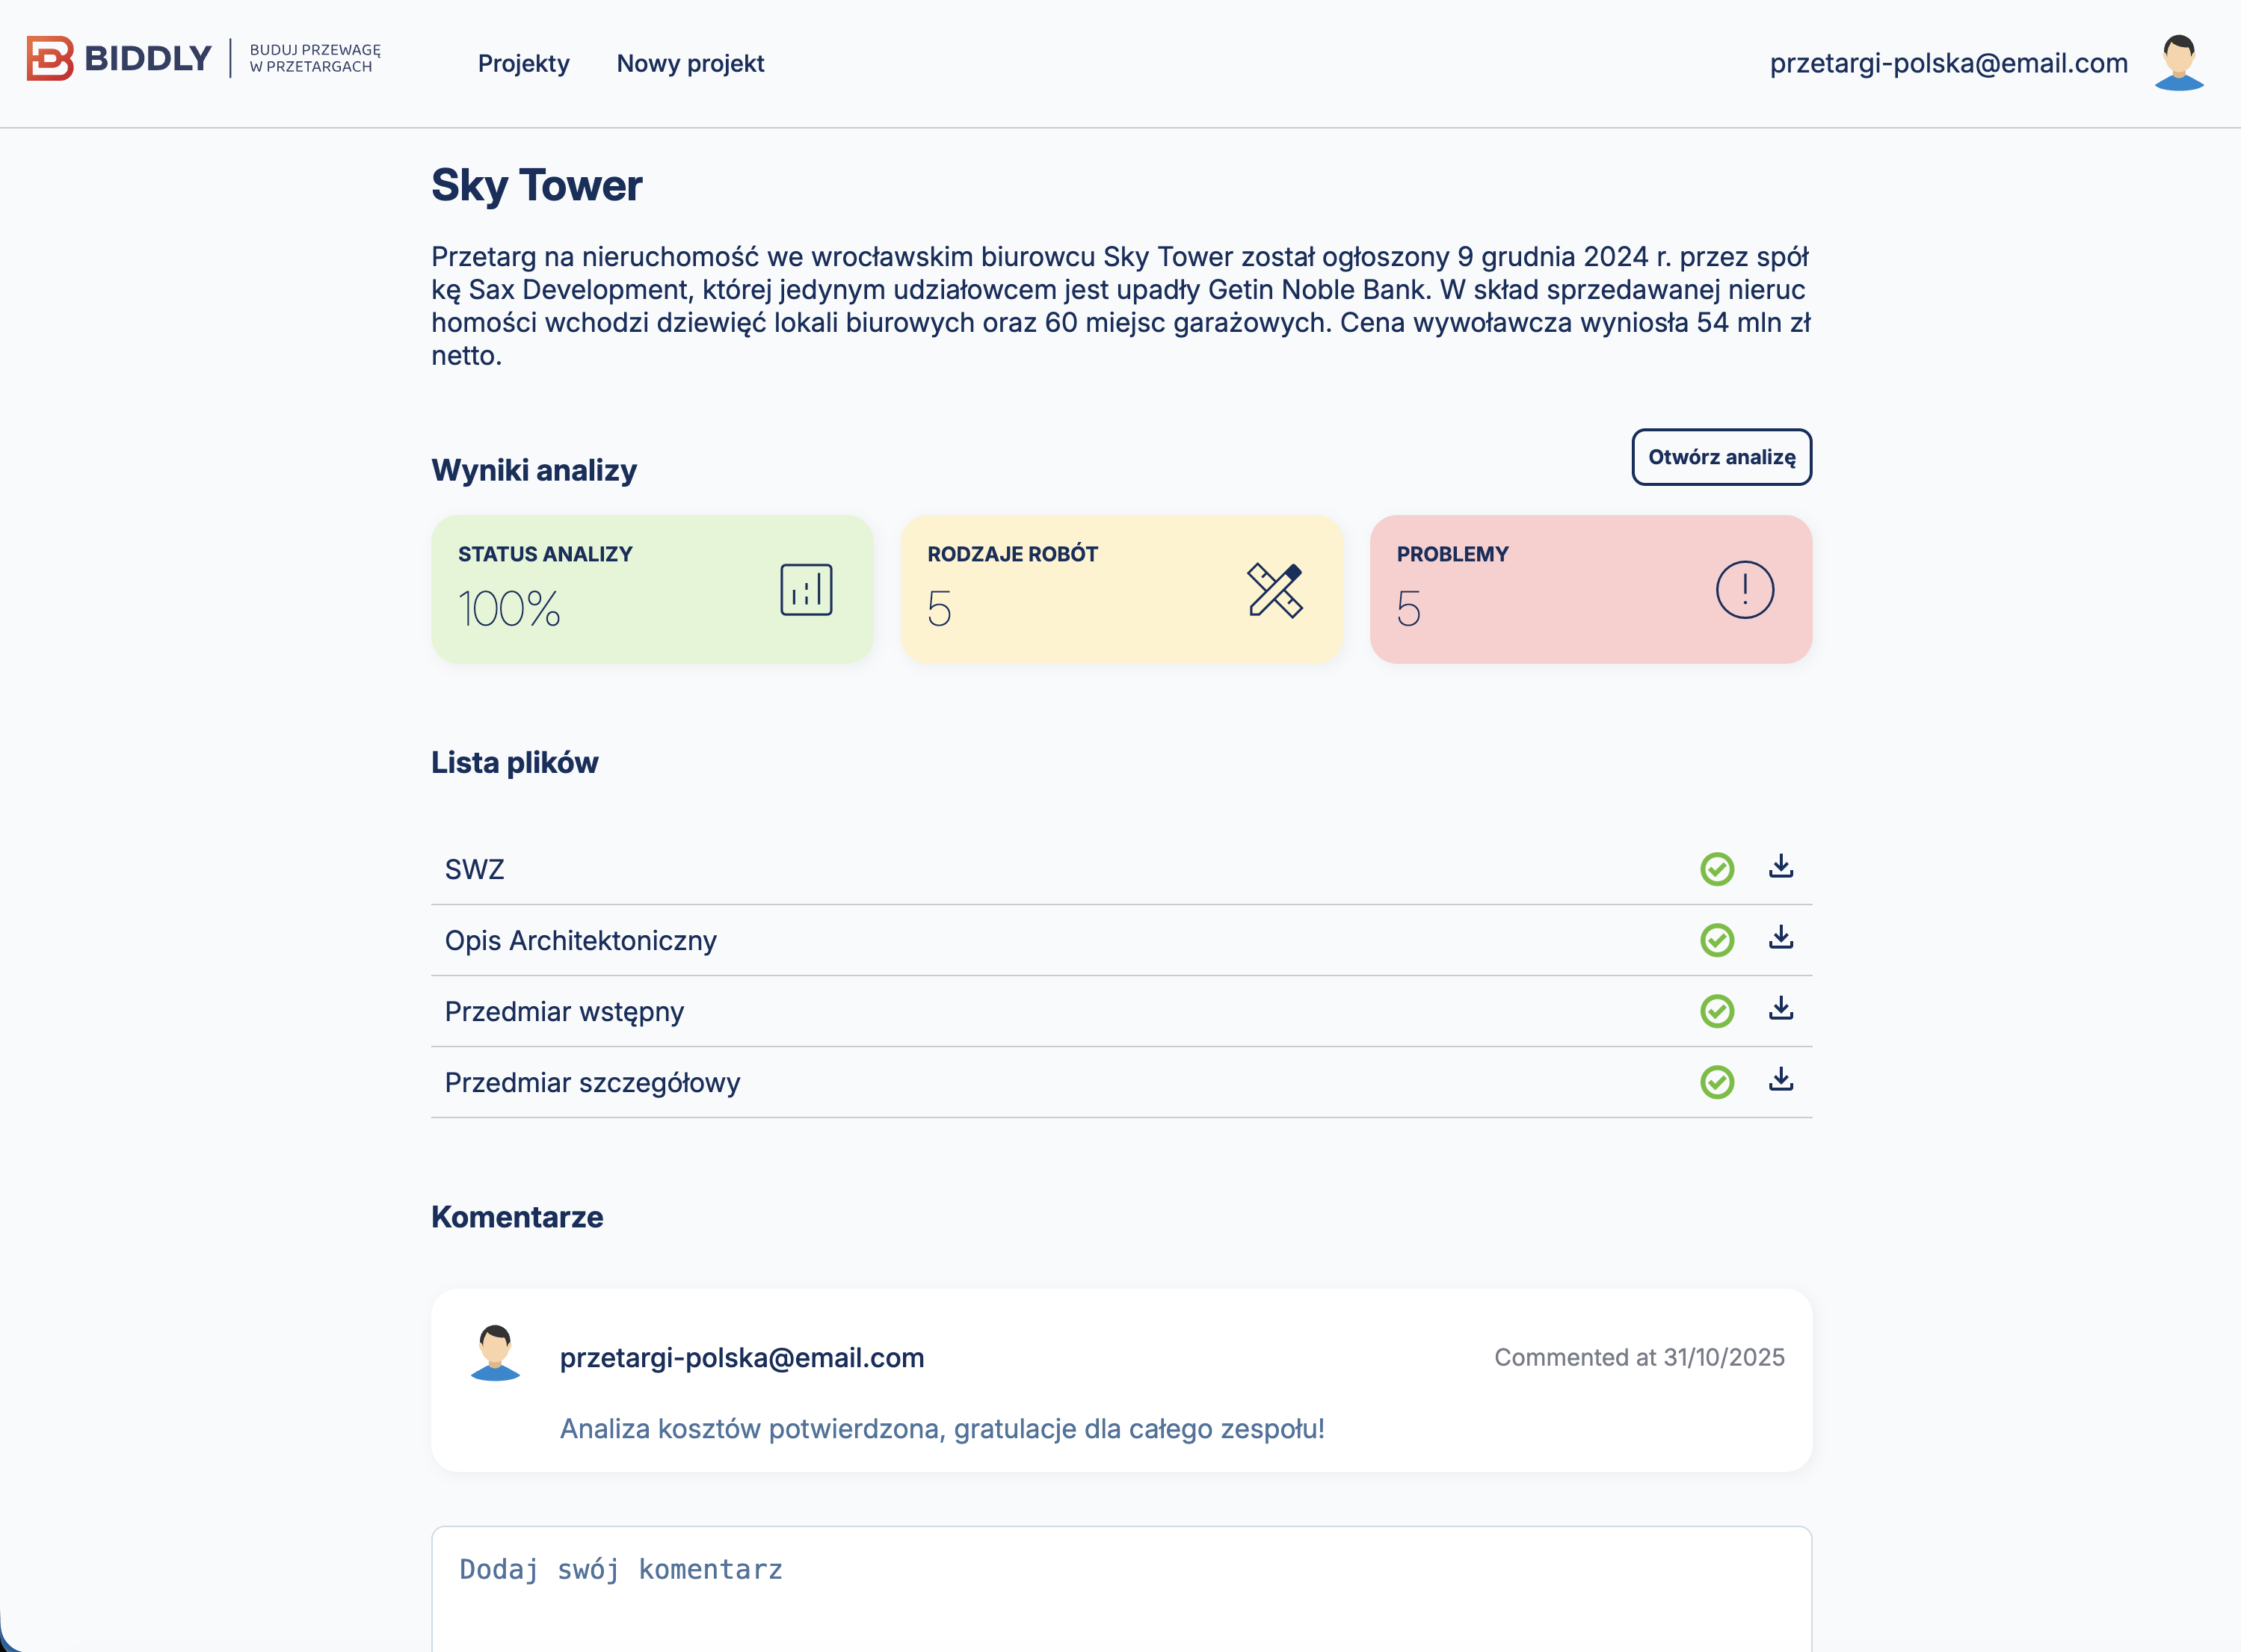Open the Problemy card

[x=1590, y=590]
